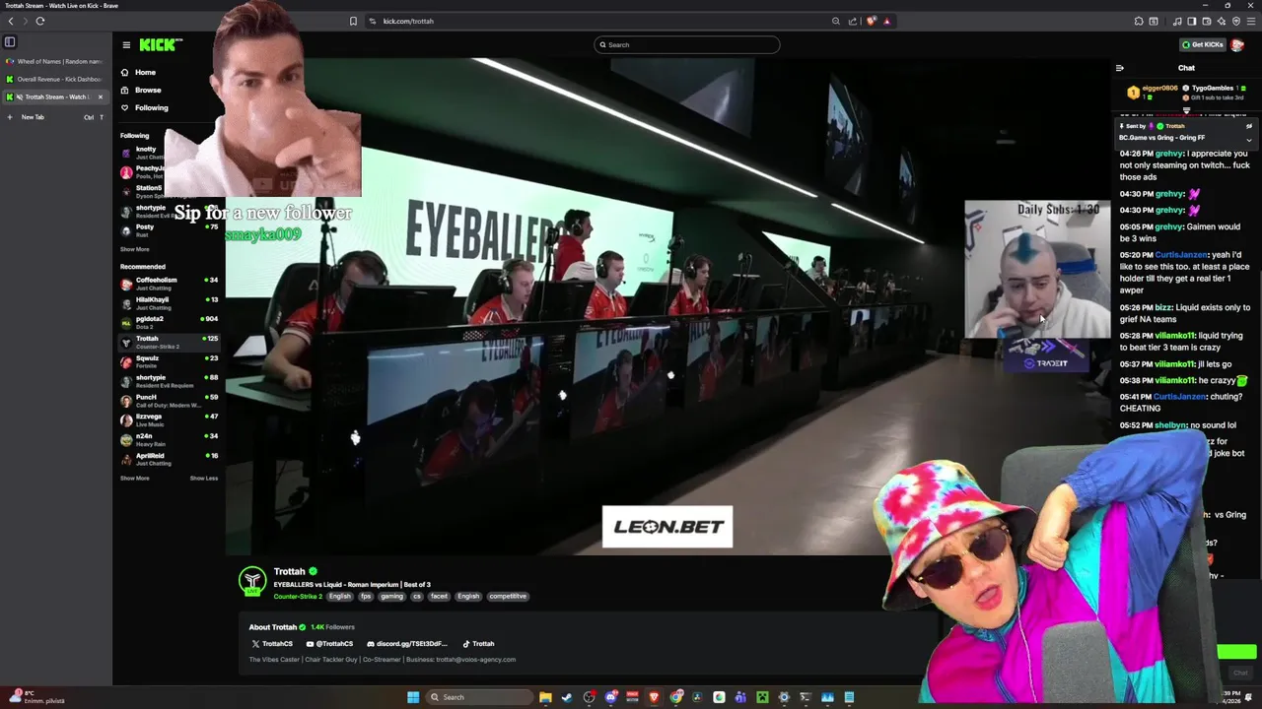Switch to Overall Revenue Kick Dashboard tab
Viewport: 1262px width, 709px height.
point(56,79)
